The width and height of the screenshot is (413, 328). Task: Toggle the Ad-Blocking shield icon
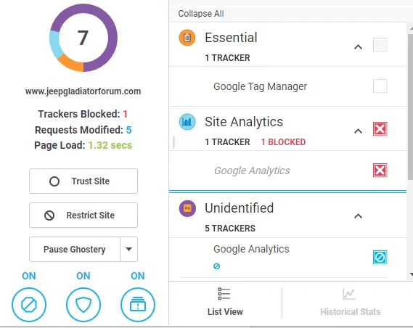(83, 305)
